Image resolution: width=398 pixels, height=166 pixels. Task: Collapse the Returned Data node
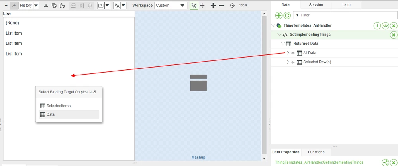pyautogui.click(x=283, y=44)
